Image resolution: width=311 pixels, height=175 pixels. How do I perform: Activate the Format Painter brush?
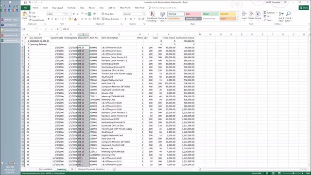click(x=36, y=20)
